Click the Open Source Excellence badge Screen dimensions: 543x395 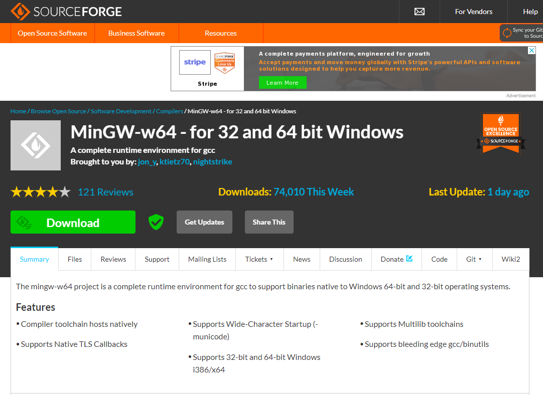(501, 133)
